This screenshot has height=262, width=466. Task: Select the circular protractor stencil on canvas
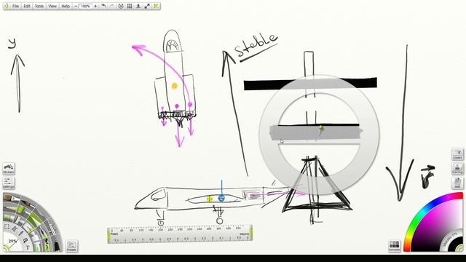[x=319, y=135]
